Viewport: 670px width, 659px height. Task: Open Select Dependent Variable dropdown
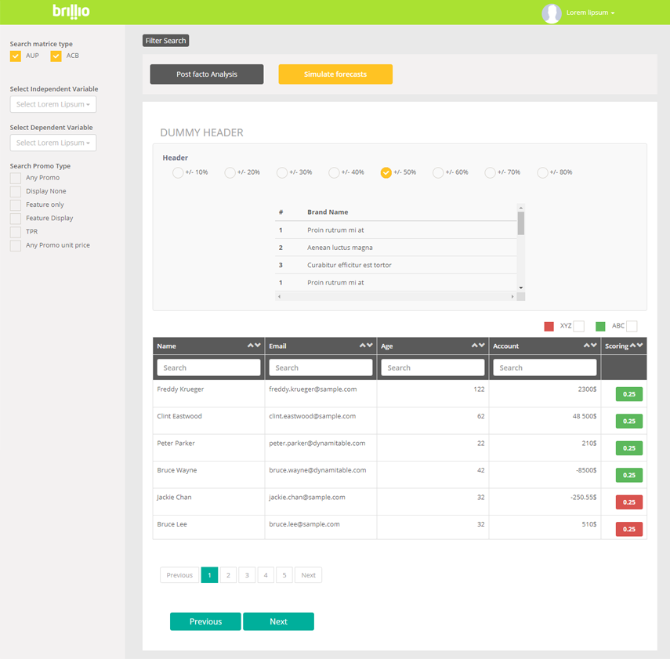point(53,143)
